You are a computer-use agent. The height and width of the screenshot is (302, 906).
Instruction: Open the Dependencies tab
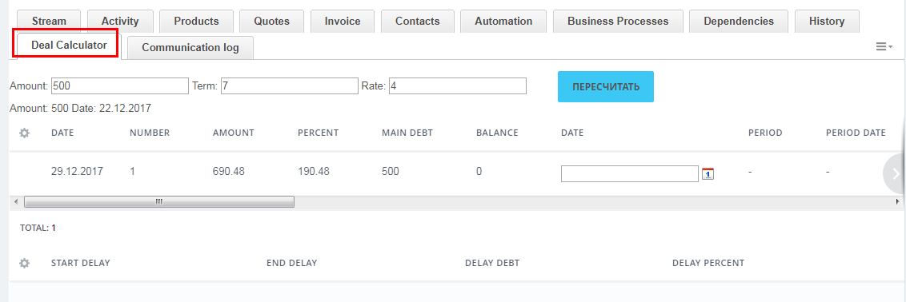pos(739,22)
